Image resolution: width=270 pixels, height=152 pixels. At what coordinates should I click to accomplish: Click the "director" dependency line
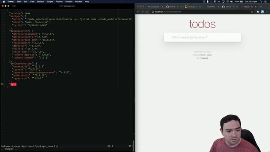click(x=27, y=46)
